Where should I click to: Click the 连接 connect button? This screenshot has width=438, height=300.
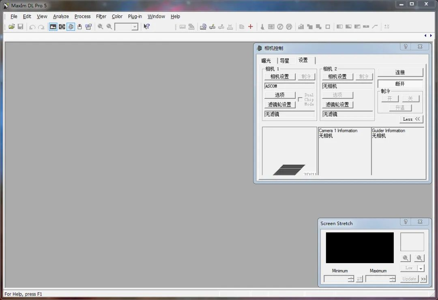(x=400, y=72)
